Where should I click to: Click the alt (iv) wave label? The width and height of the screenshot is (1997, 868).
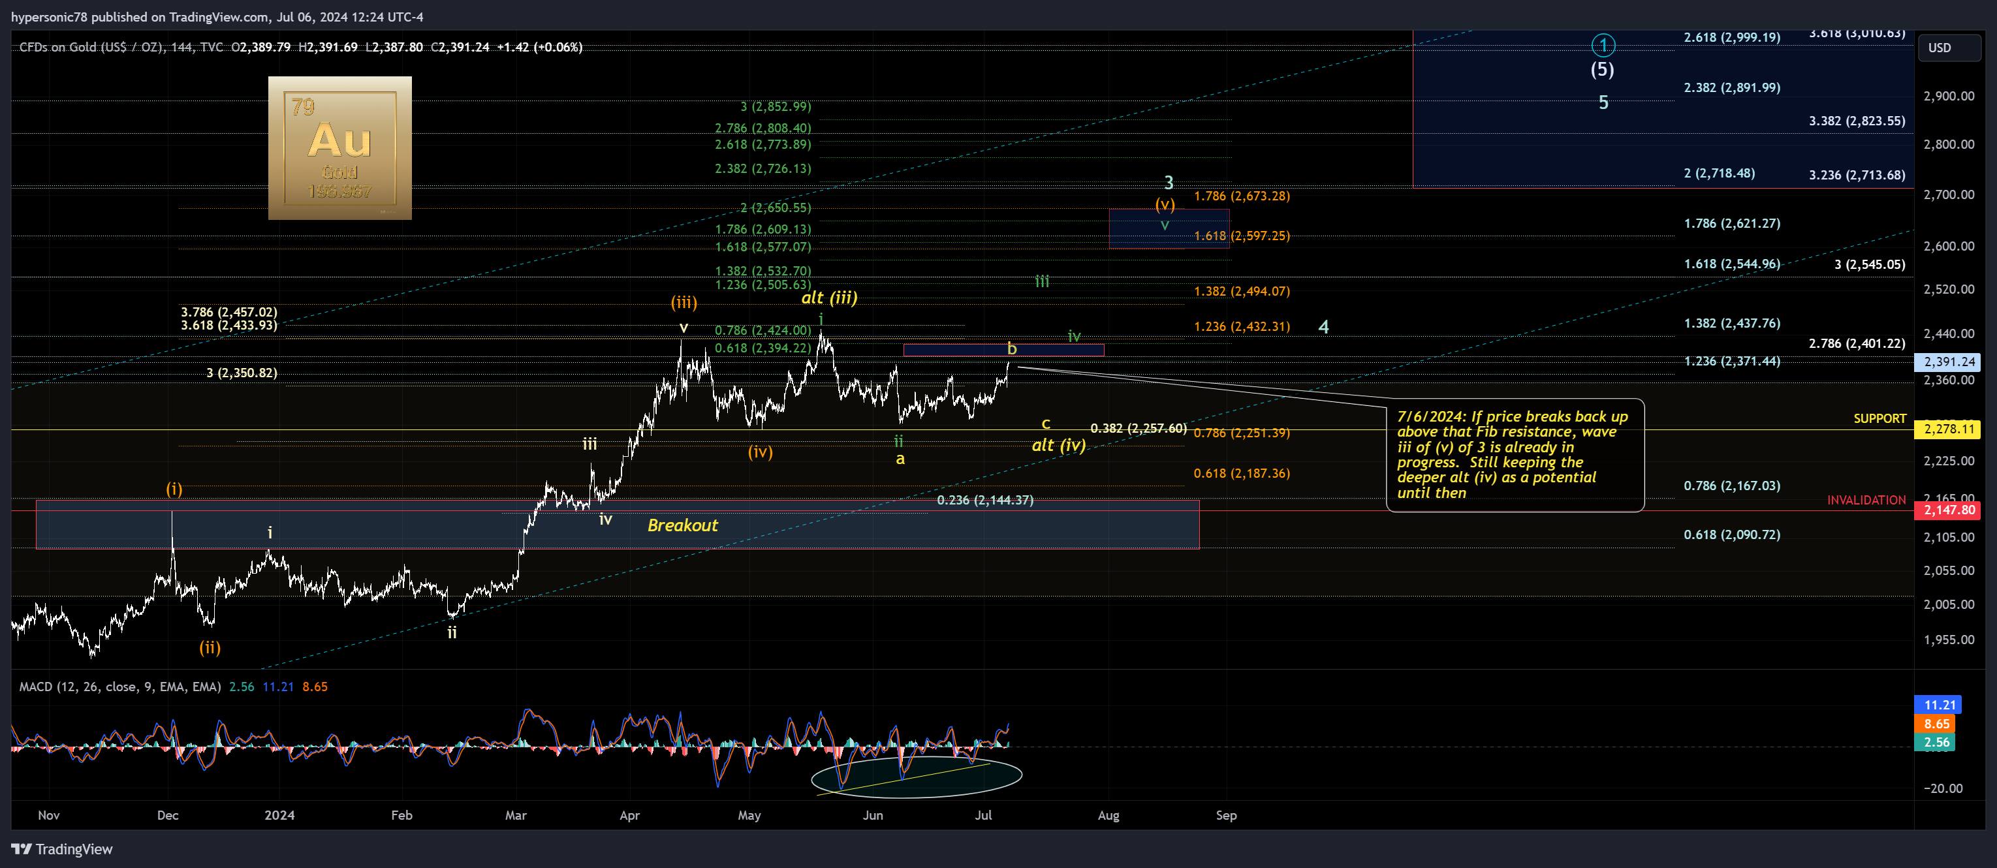(1058, 445)
